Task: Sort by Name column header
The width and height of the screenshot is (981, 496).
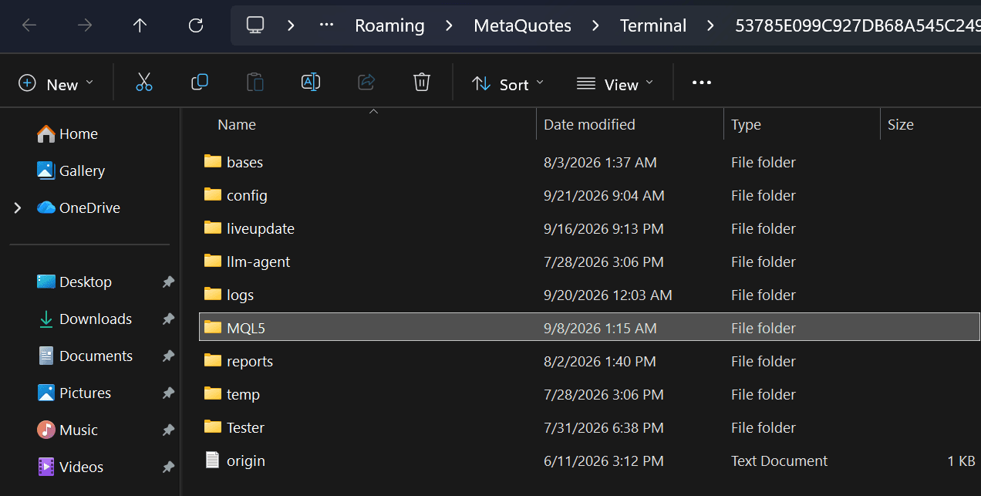Action: point(237,124)
